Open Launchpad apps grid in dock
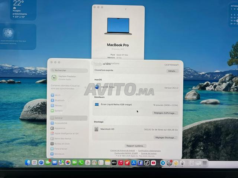The height and width of the screenshot is (178, 238). [x=35, y=163]
